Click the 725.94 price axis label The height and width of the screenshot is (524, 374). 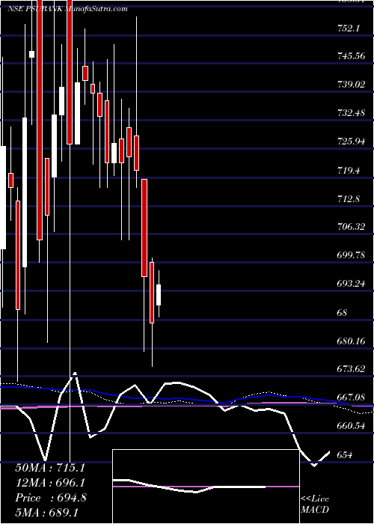tap(351, 141)
